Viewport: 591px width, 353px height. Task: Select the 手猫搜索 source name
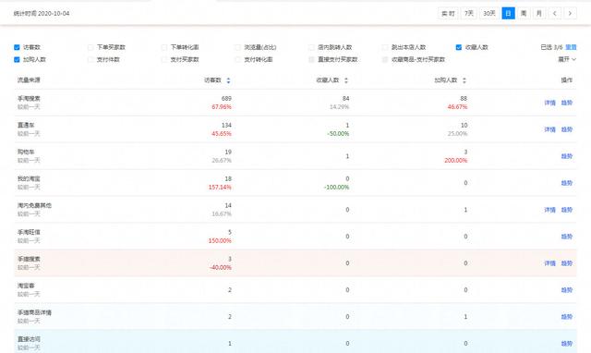pyautogui.click(x=29, y=259)
